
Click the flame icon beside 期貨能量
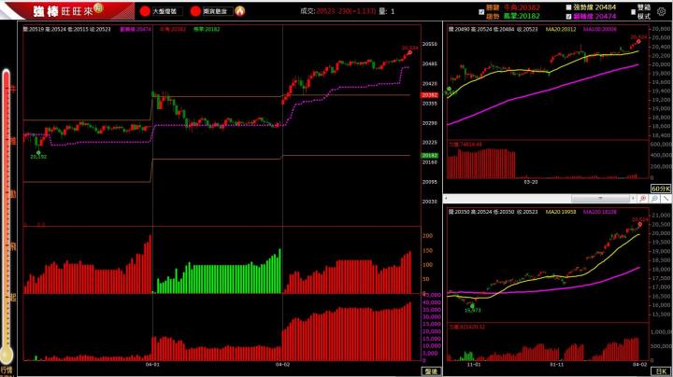click(x=239, y=11)
